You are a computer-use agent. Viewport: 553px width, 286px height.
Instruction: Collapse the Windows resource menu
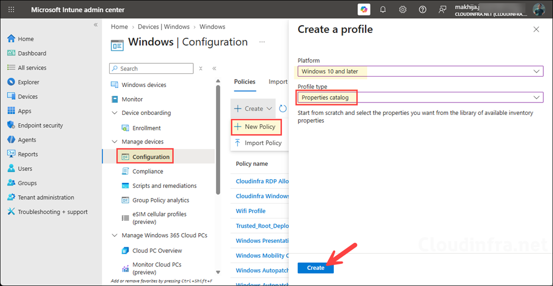point(214,69)
